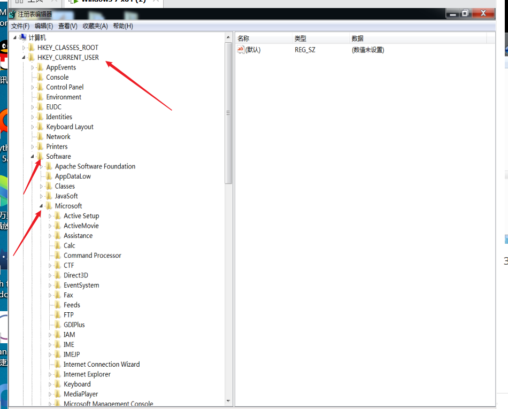Click the HKEY_CLASSES_ROOT folder icon
This screenshot has width=508, height=409.
pos(32,48)
